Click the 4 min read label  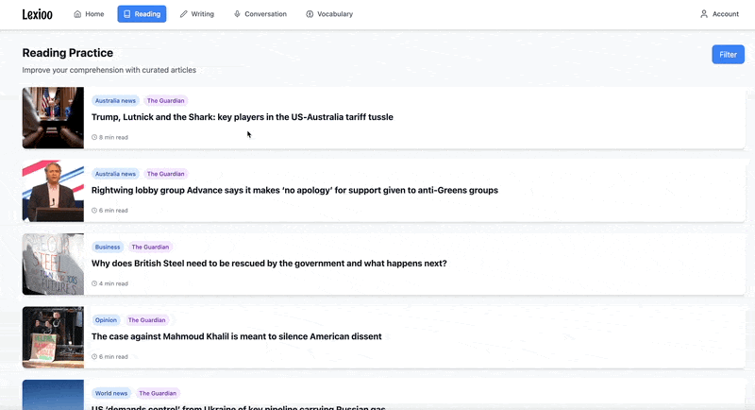(x=113, y=283)
